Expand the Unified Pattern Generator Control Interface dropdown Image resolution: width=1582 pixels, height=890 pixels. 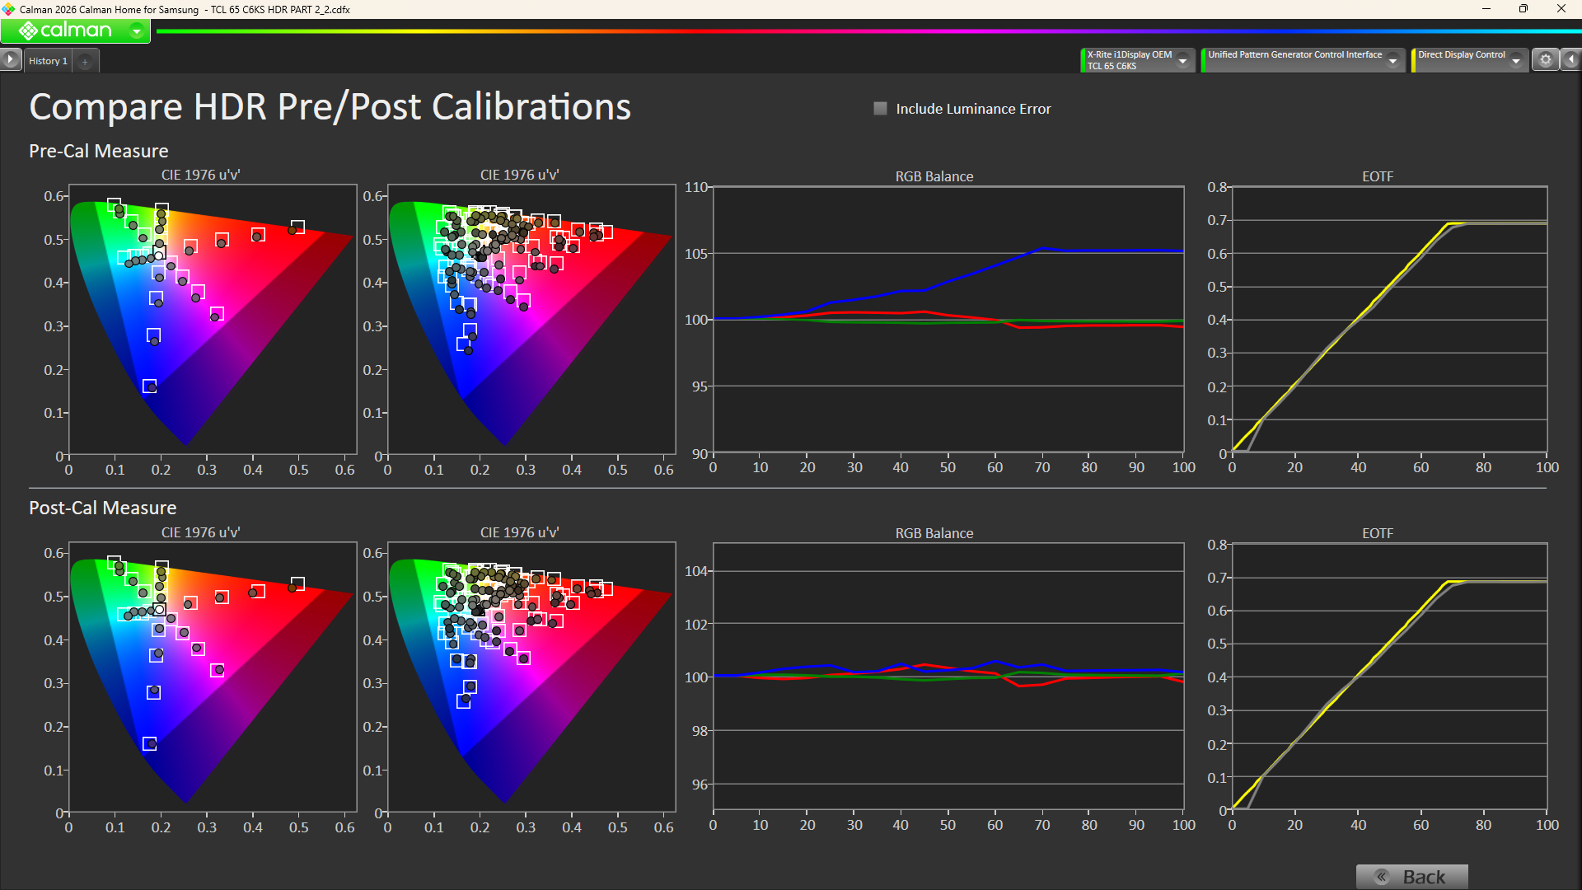point(1392,61)
